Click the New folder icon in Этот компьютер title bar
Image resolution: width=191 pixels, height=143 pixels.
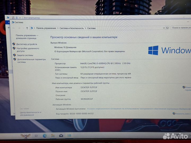click(17, 18)
